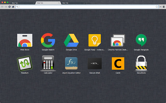The image size is (166, 103).
Task: Open Google Hangouts app
Action: pyautogui.click(x=141, y=40)
